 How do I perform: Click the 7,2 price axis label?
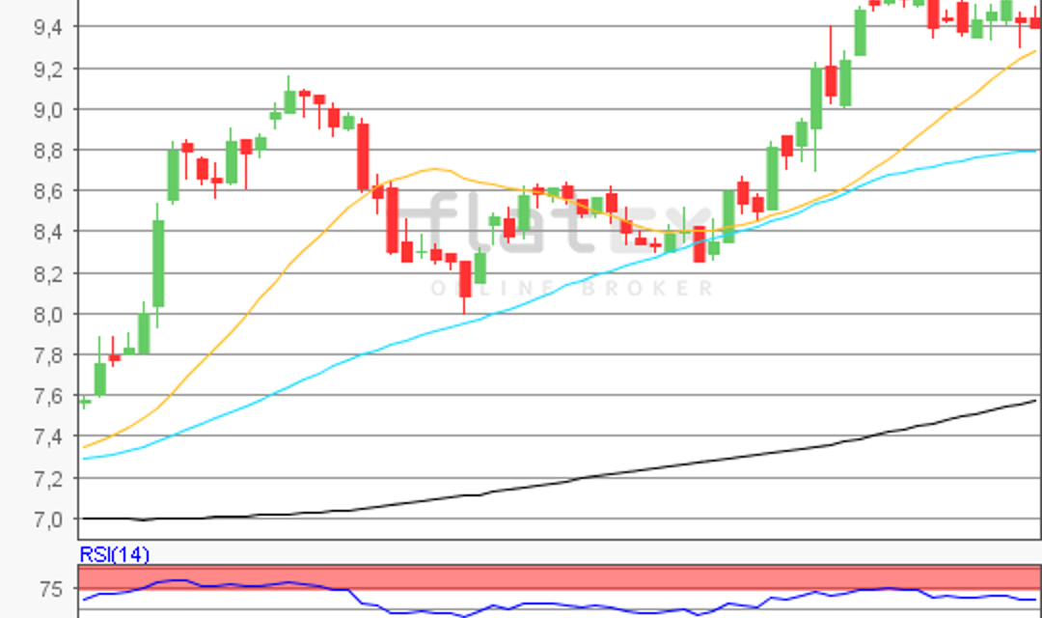coord(48,479)
